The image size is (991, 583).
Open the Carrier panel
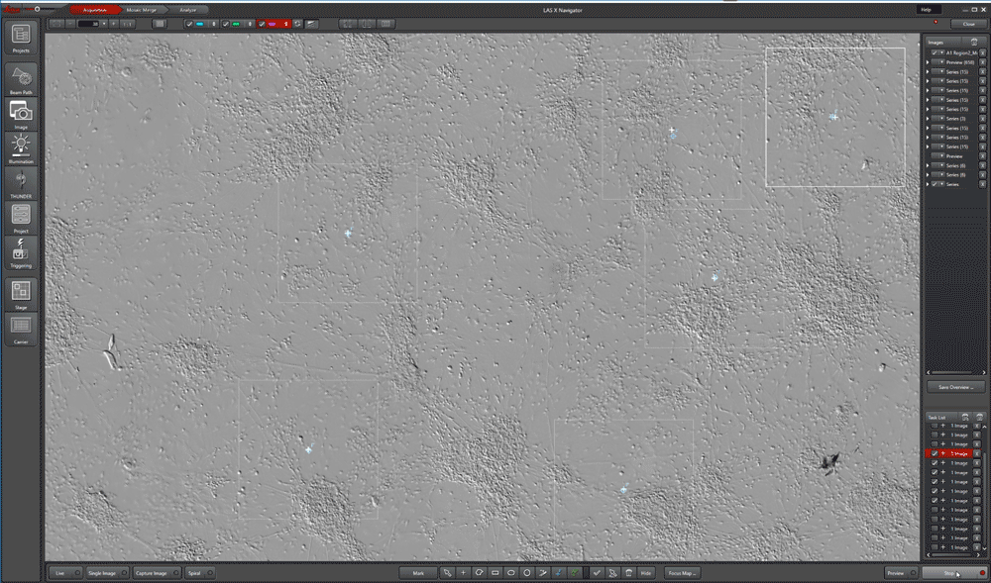click(x=21, y=329)
